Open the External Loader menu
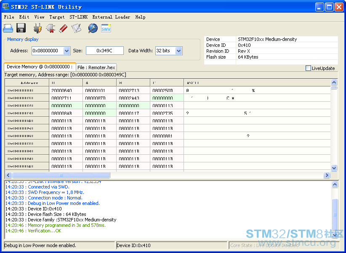 pos(111,17)
